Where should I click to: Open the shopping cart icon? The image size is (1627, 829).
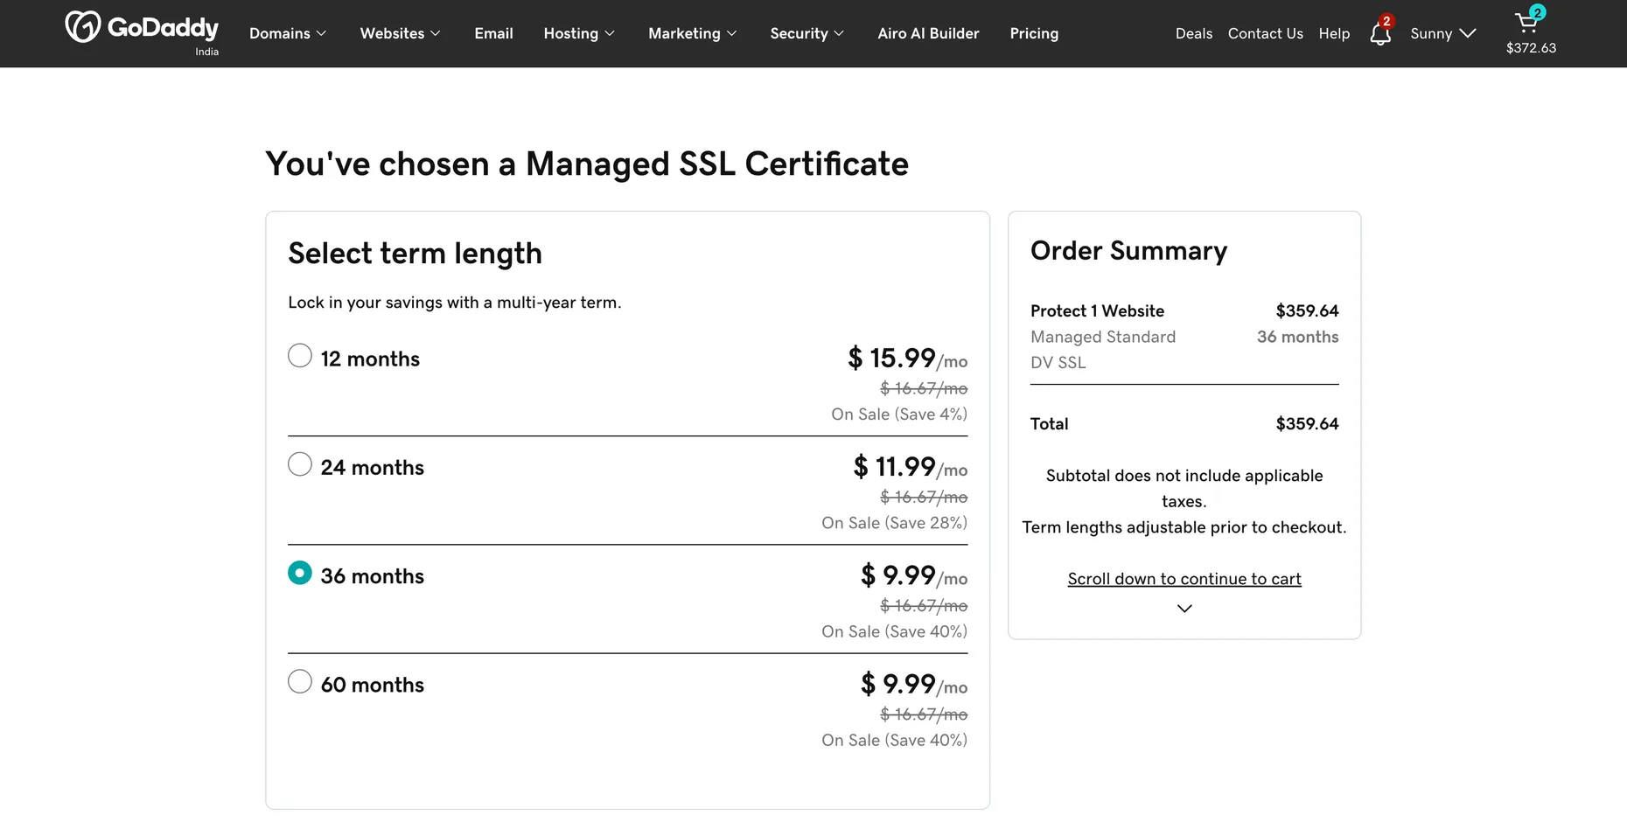pyautogui.click(x=1527, y=23)
